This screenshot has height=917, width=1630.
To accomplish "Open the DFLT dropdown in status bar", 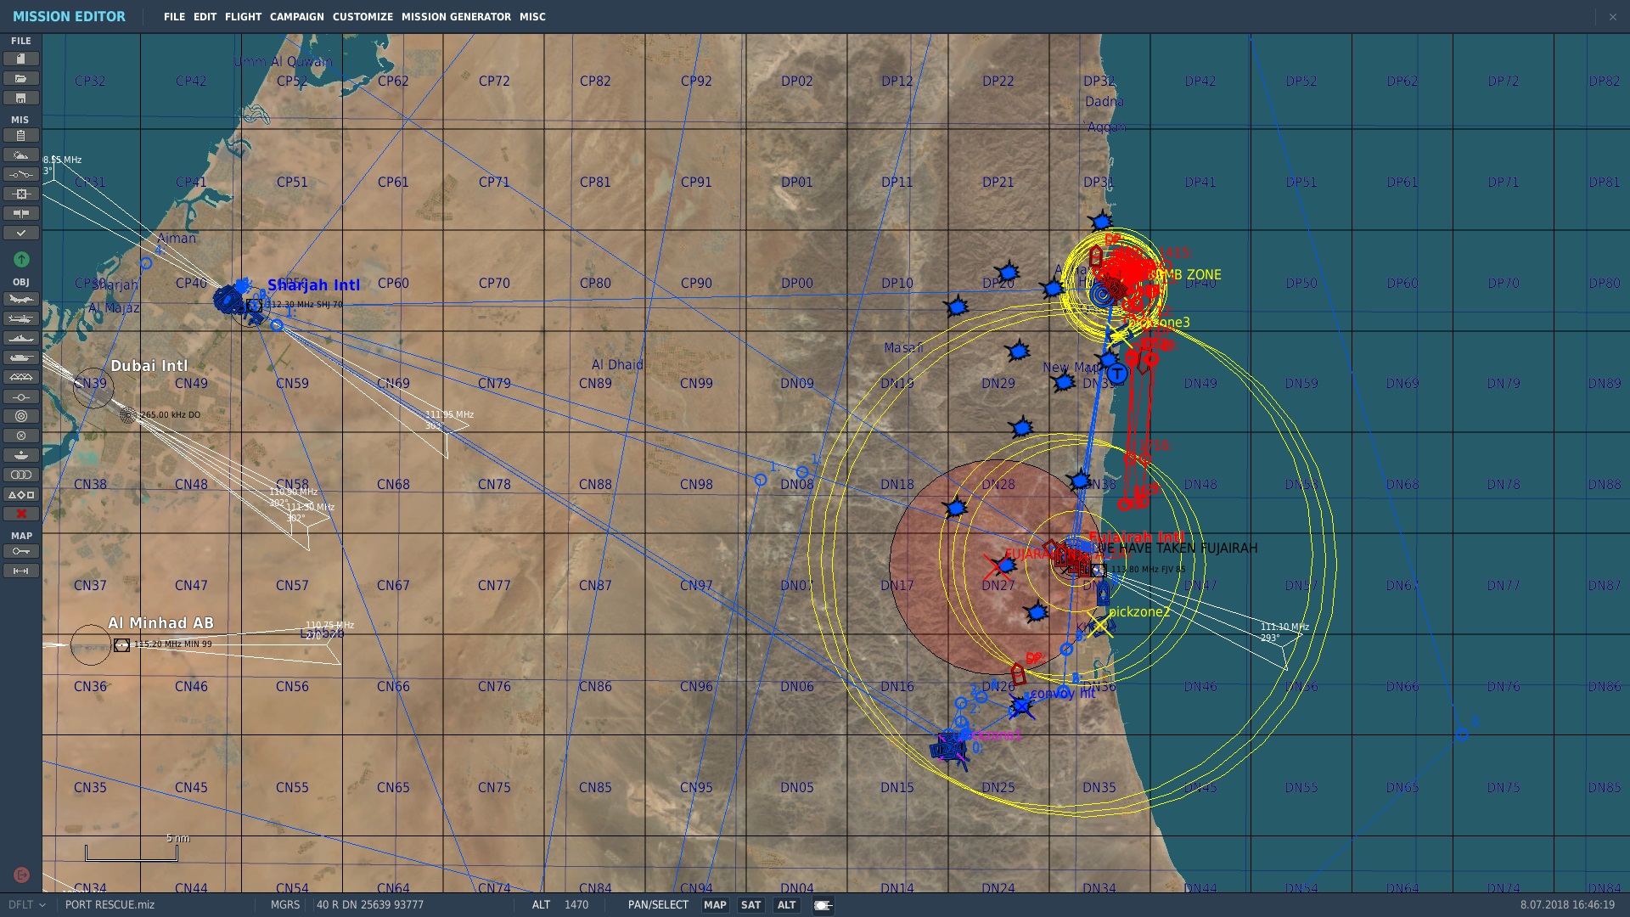I will tap(26, 905).
